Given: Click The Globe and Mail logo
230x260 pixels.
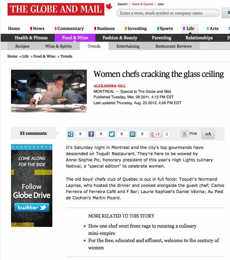Looking at the screenshot, I should [56, 9].
